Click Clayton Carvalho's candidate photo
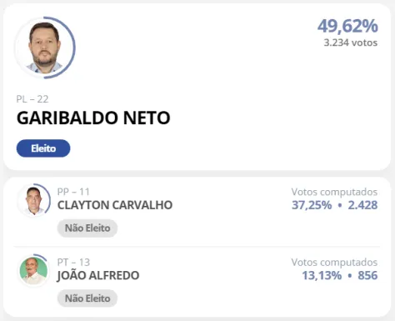395x321 pixels. [33, 200]
